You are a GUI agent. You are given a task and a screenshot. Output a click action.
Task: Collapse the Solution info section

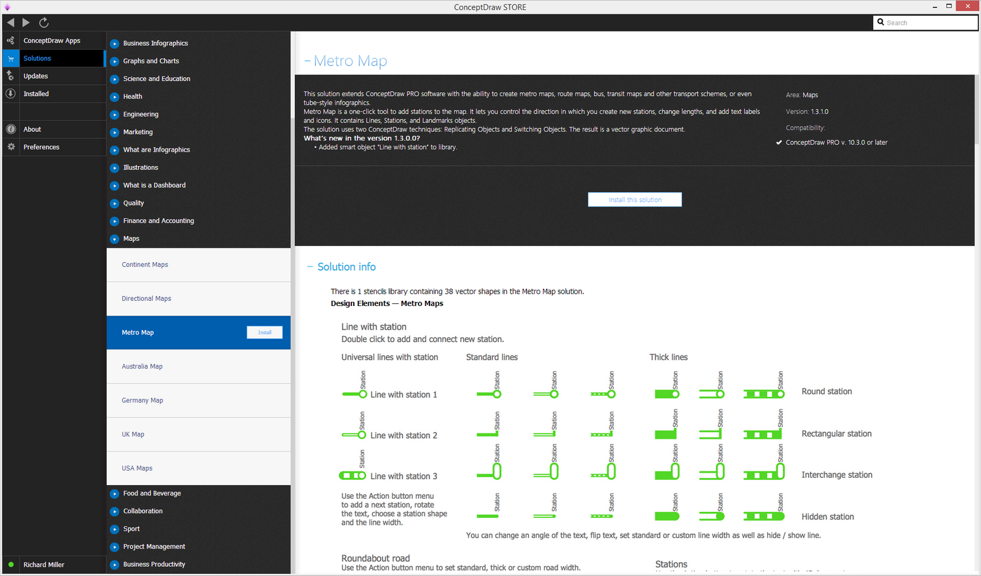[310, 267]
